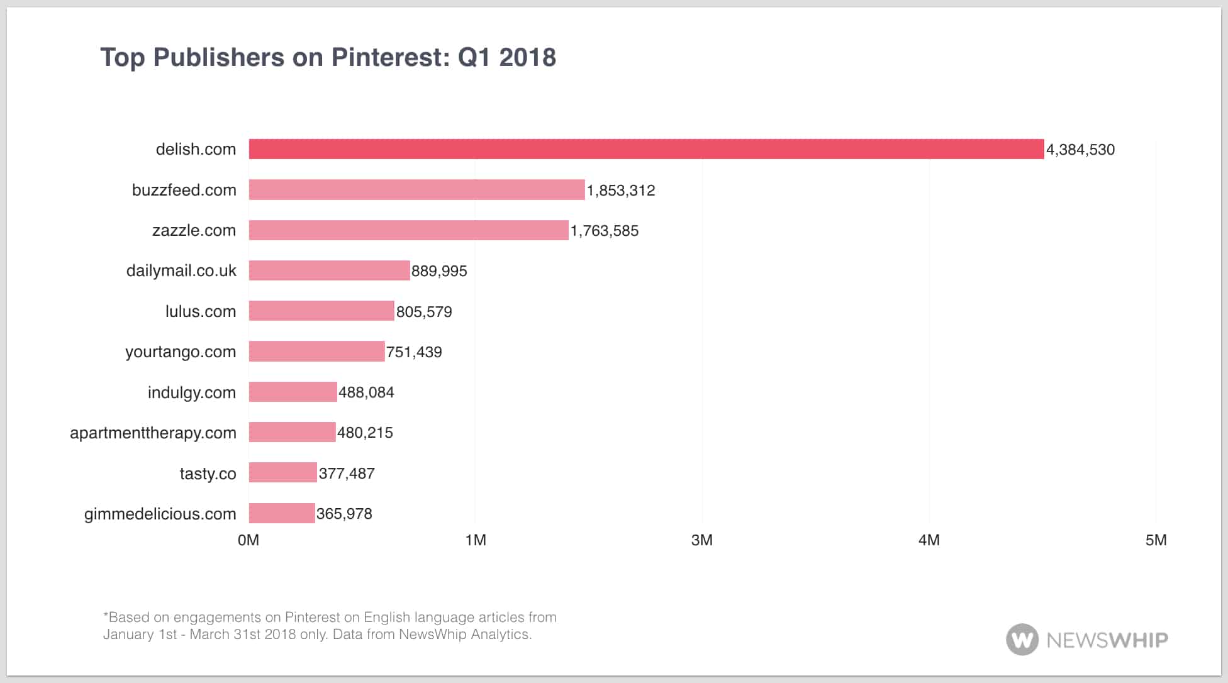Click the gimmedelicious.com label
The height and width of the screenshot is (683, 1228).
click(160, 514)
